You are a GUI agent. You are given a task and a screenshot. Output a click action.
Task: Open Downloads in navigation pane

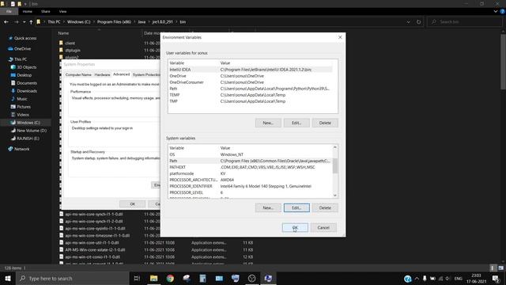tap(27, 91)
